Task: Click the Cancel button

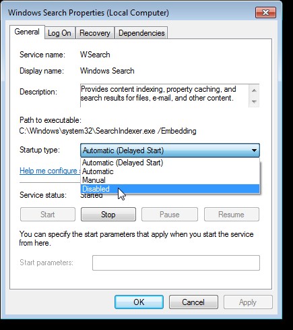Action: pos(193,302)
